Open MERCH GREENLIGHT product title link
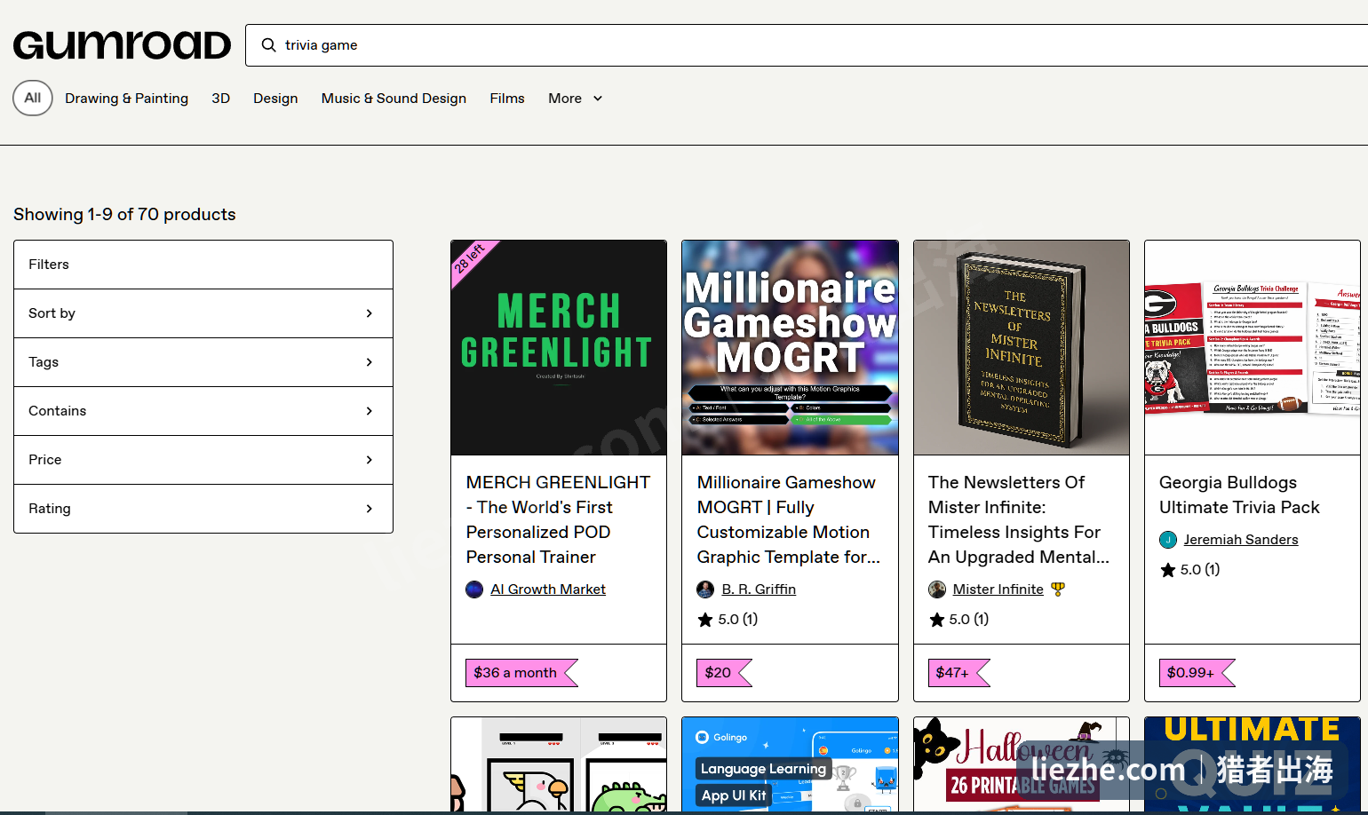The width and height of the screenshot is (1368, 815). pyautogui.click(x=559, y=519)
